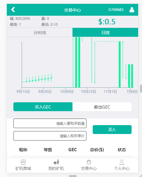This screenshot has width=142, height=177.
Task: Click the $:0.5 current price
Action: (x=107, y=22)
